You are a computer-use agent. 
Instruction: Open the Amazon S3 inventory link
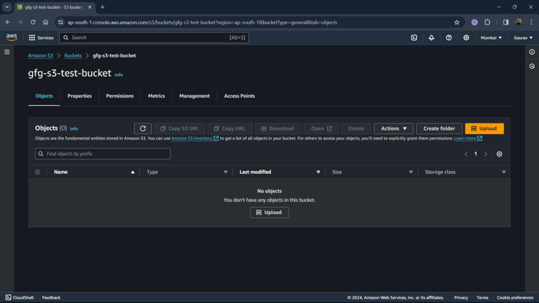(194, 138)
